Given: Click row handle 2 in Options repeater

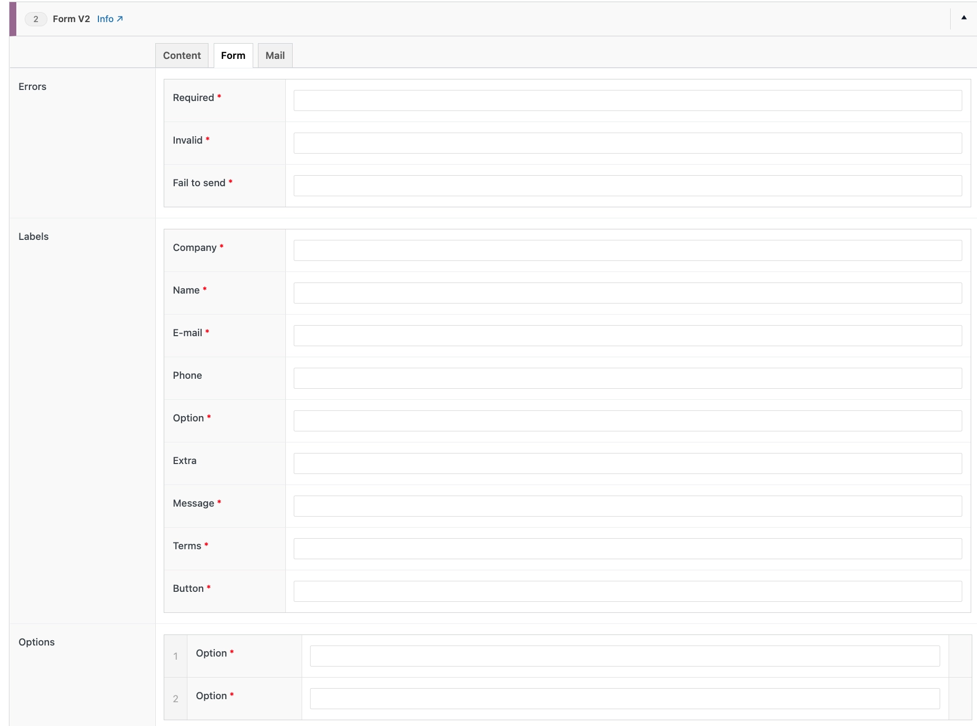Looking at the screenshot, I should pos(175,699).
